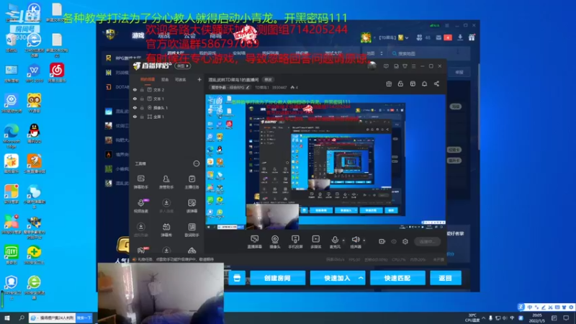Click the 创建房间 button

(277, 278)
